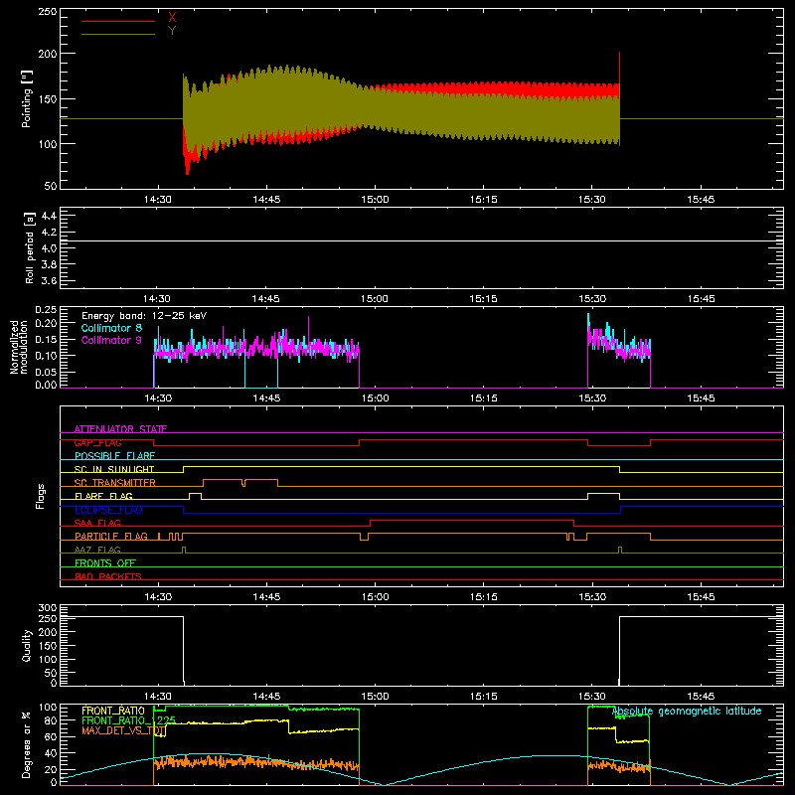The image size is (795, 795).
Task: Click 14:45 time label under Quality plot
Action: pos(266,697)
